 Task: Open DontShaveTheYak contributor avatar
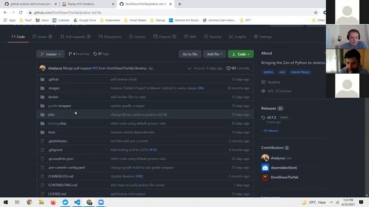click(265, 177)
